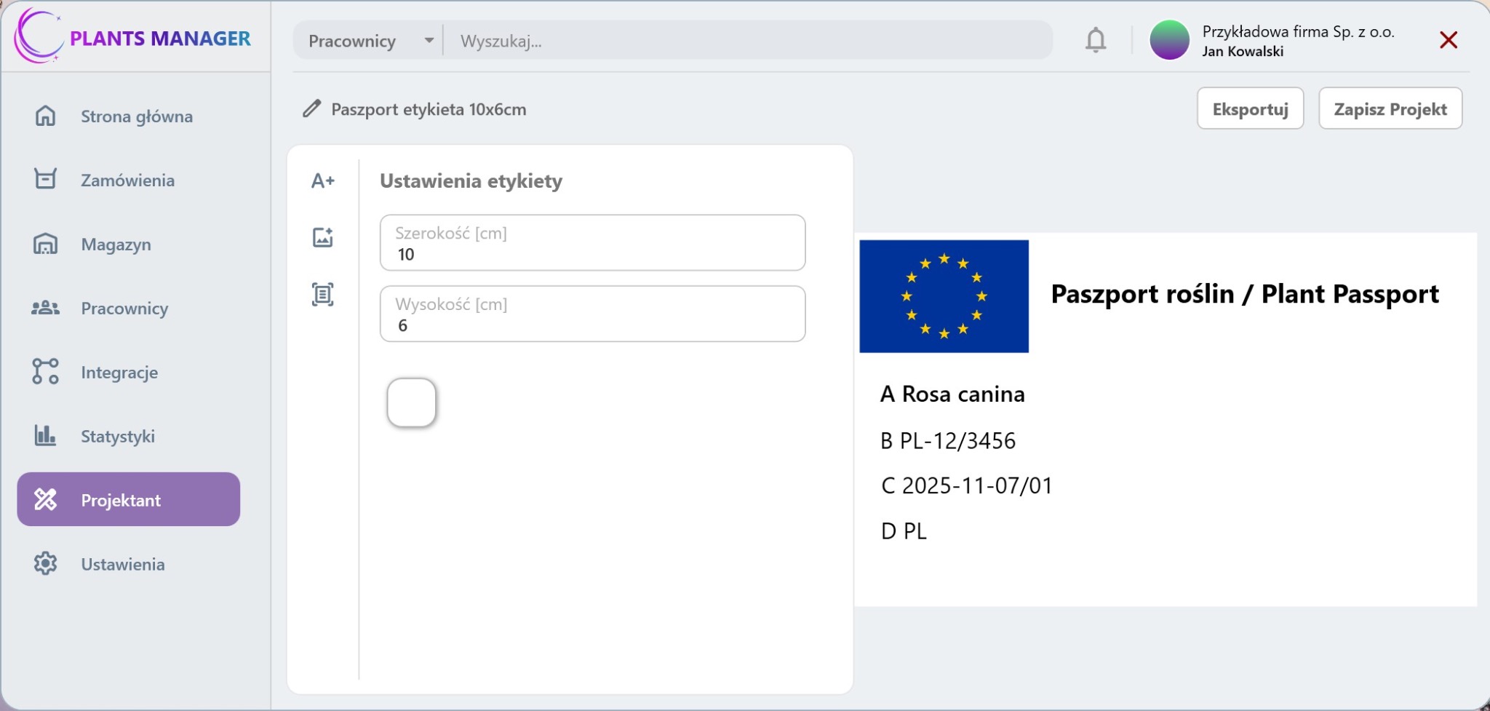Click the Magazyn warehouse icon
The image size is (1490, 711).
click(x=46, y=244)
